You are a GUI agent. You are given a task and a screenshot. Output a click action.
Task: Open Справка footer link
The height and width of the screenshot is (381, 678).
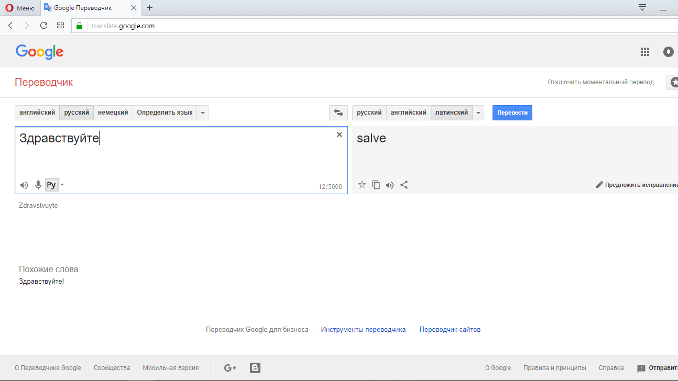(x=611, y=368)
